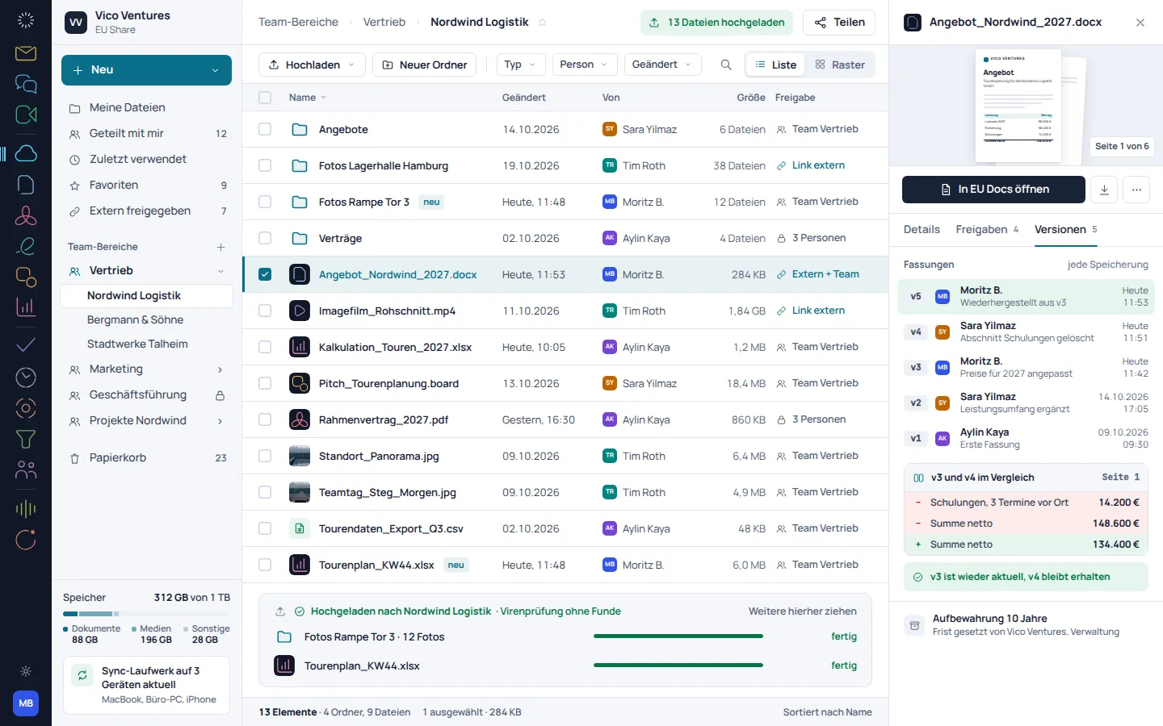
Task: Switch to the Freigaben tab
Action: point(987,229)
